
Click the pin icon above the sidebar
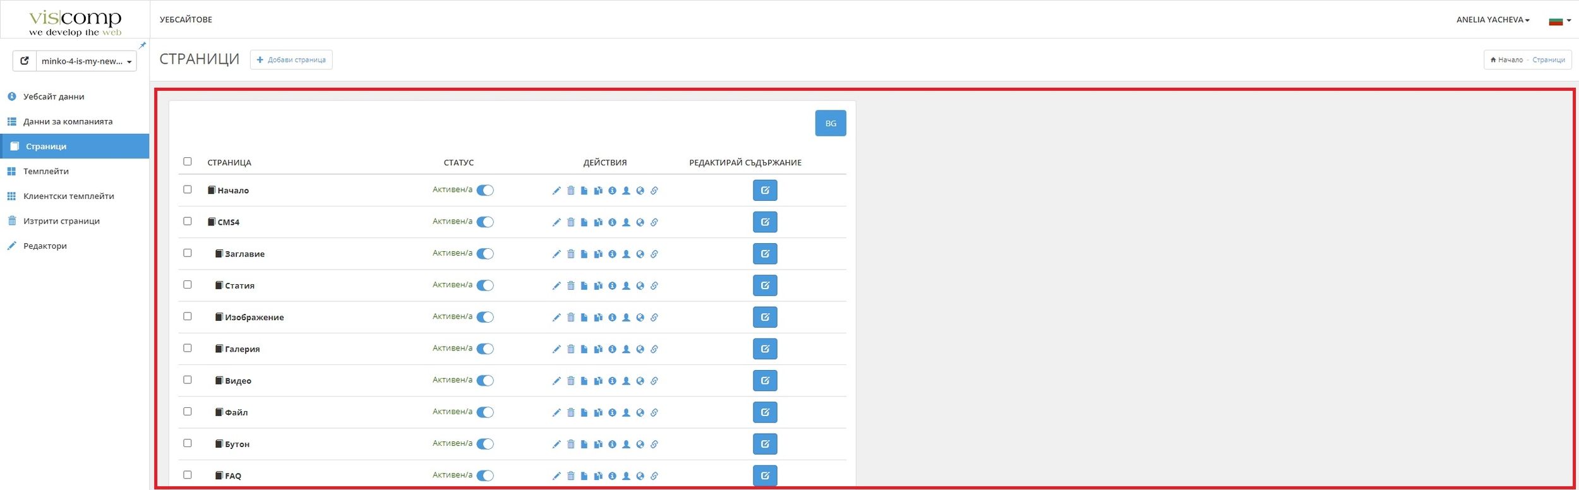pyautogui.click(x=143, y=45)
